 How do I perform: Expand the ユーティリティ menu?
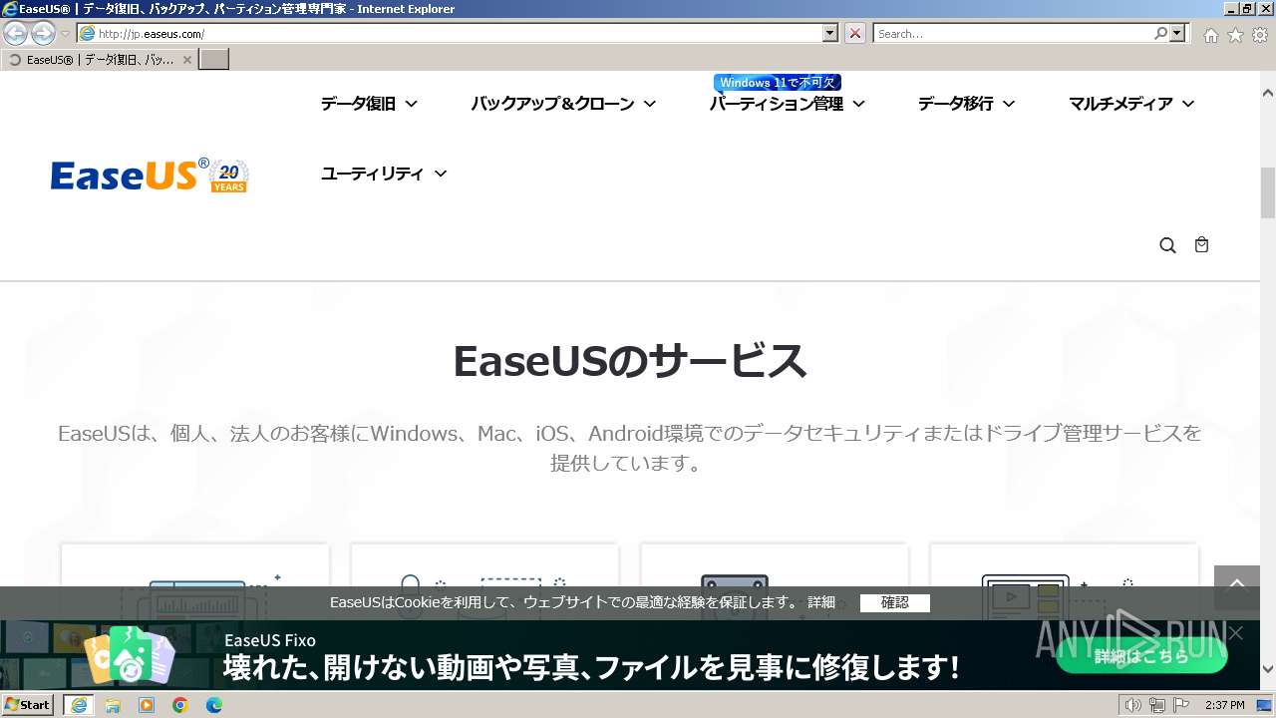pos(384,174)
